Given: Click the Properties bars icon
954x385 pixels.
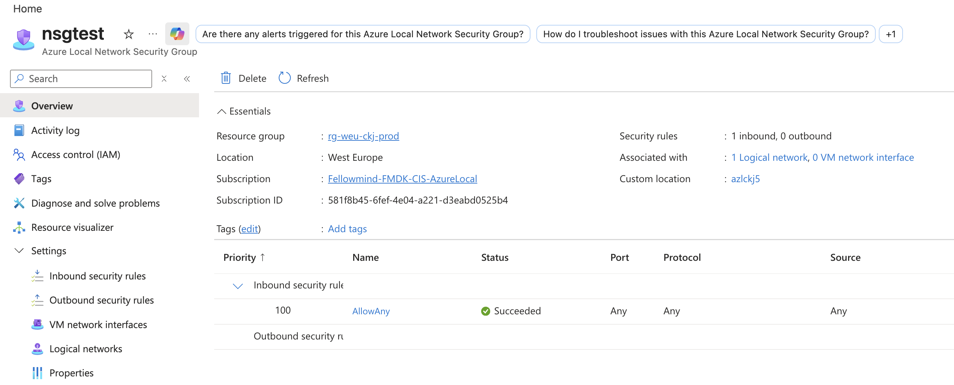Looking at the screenshot, I should pos(37,373).
